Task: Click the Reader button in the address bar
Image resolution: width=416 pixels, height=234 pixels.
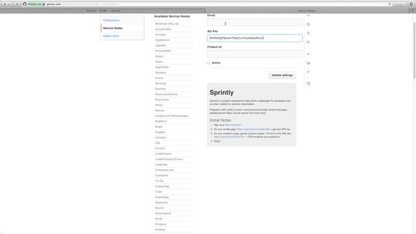Action: [x=399, y=5]
